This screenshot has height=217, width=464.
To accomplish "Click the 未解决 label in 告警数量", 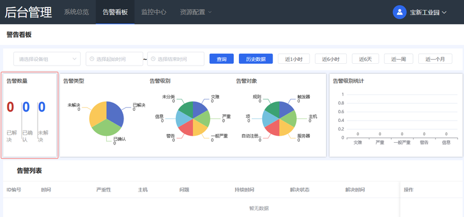I will point(43,136).
